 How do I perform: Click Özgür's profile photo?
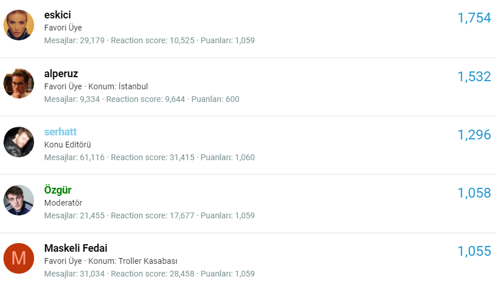tap(19, 200)
